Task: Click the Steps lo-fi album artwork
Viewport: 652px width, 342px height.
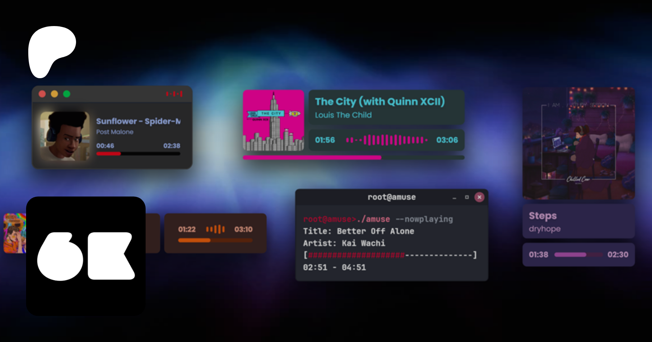Action: [x=578, y=143]
